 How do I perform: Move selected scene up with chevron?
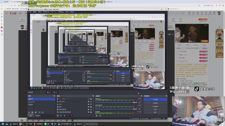coord(39,112)
